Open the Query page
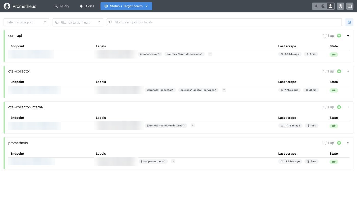The image size is (357, 218). [62, 6]
